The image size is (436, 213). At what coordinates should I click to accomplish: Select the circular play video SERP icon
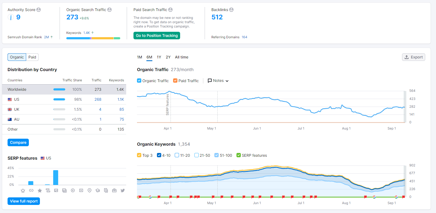(x=73, y=190)
